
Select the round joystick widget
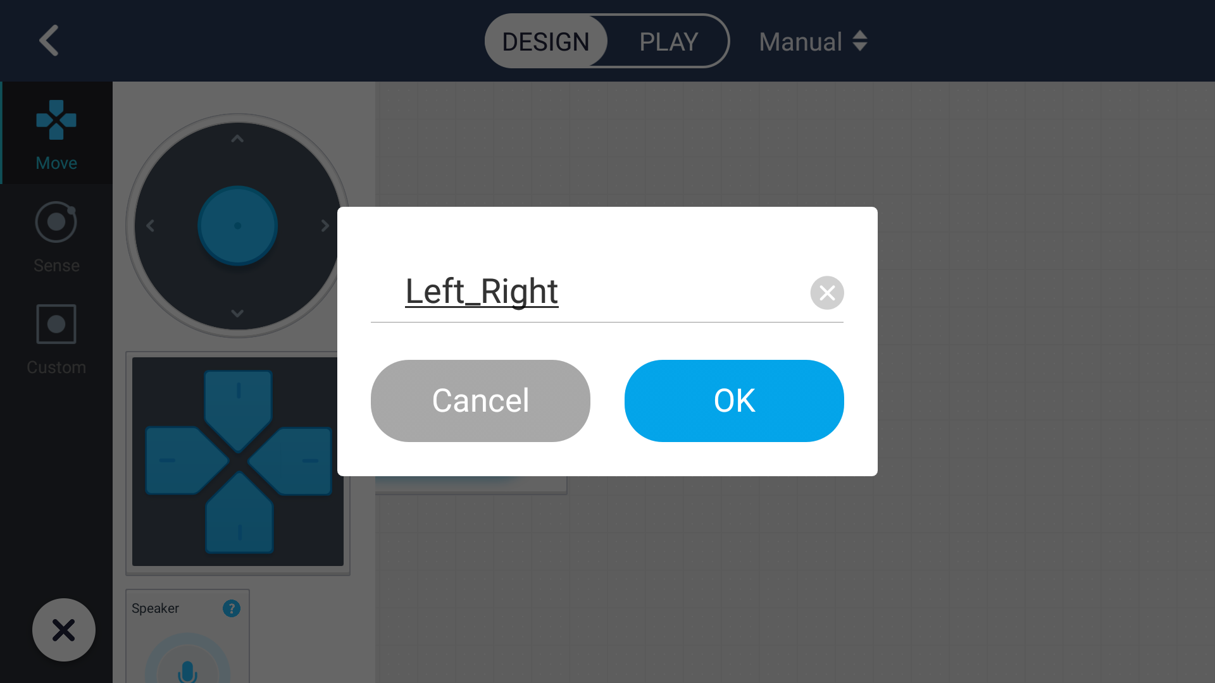[238, 225]
